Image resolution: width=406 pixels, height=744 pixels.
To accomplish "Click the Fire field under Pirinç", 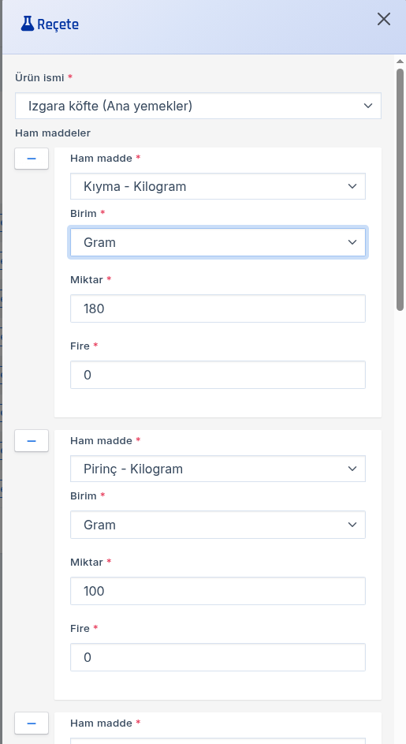I will [x=218, y=657].
